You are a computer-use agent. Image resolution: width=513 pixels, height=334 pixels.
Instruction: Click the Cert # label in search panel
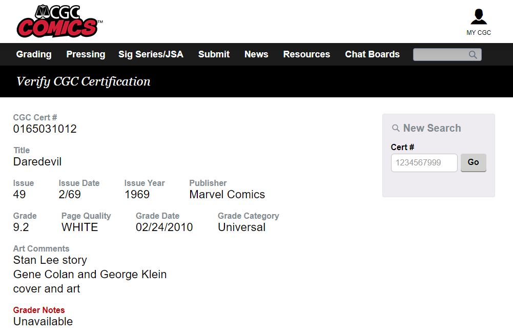tap(402, 147)
